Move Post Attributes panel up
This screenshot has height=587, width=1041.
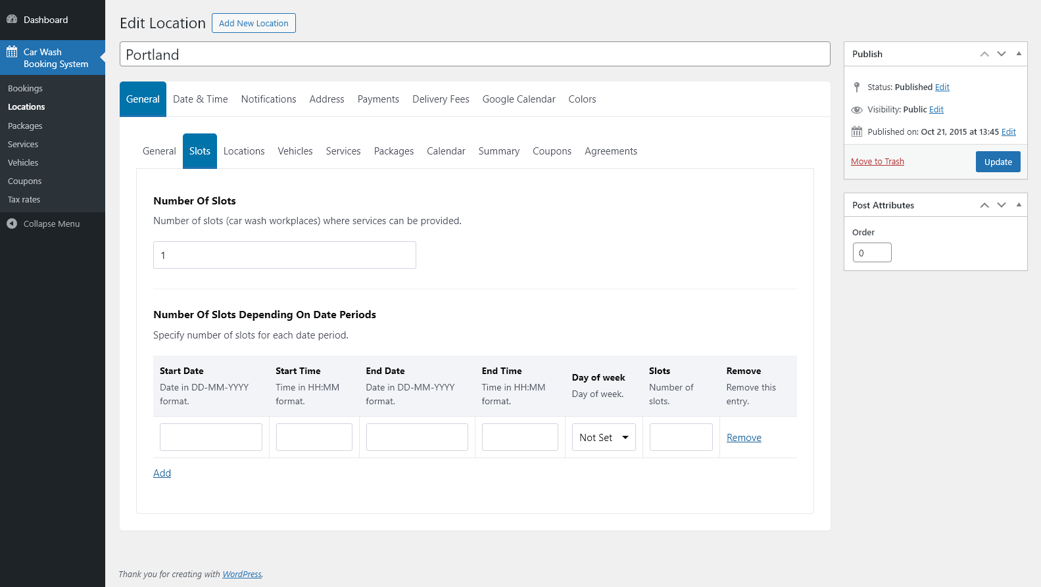984,205
